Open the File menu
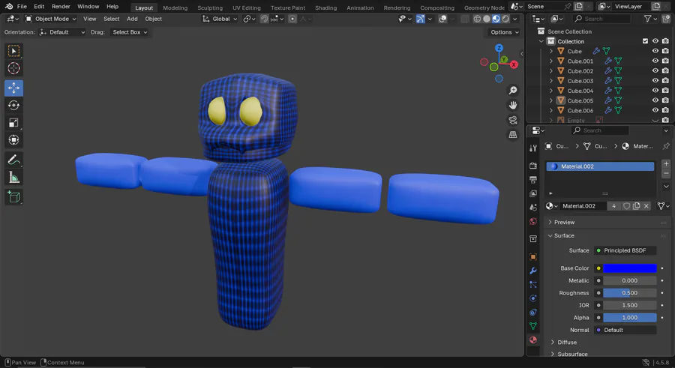675x368 pixels. pos(22,7)
